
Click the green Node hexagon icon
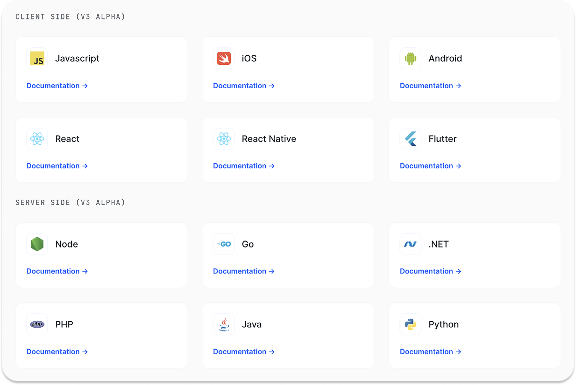coord(37,244)
